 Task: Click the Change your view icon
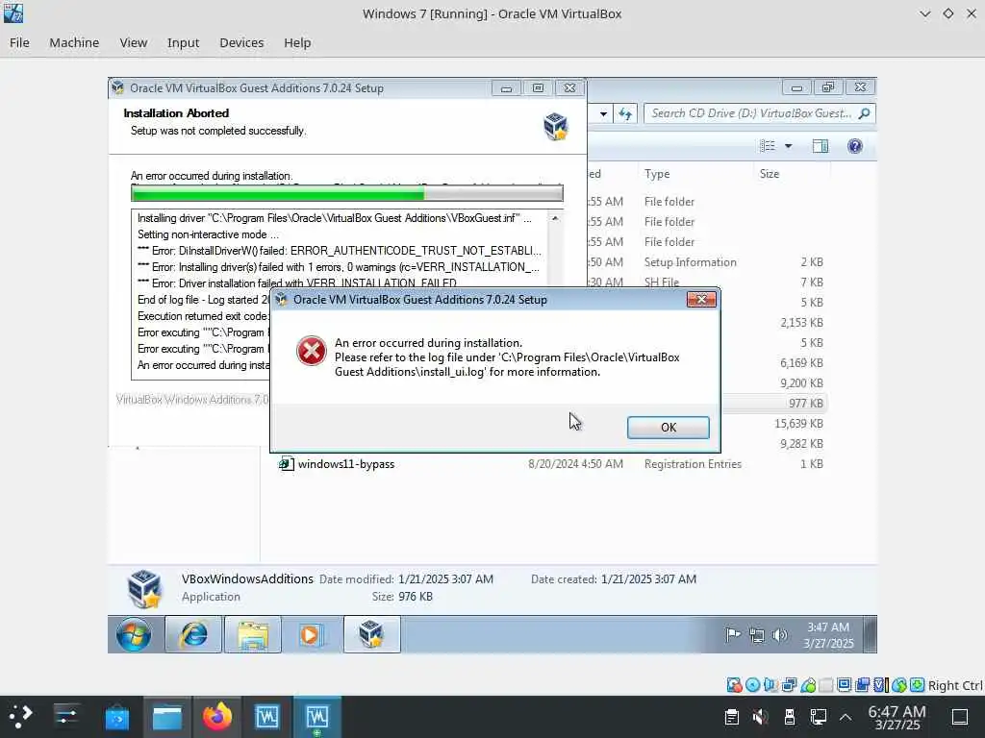767,146
